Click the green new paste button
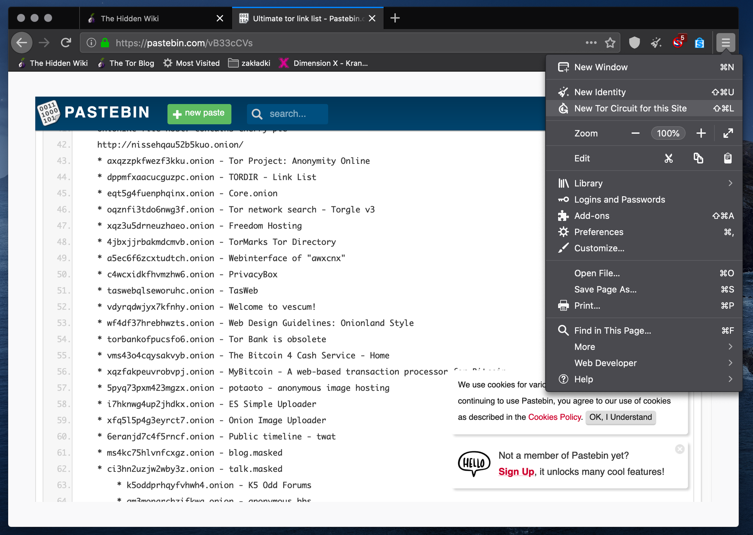 (x=199, y=114)
